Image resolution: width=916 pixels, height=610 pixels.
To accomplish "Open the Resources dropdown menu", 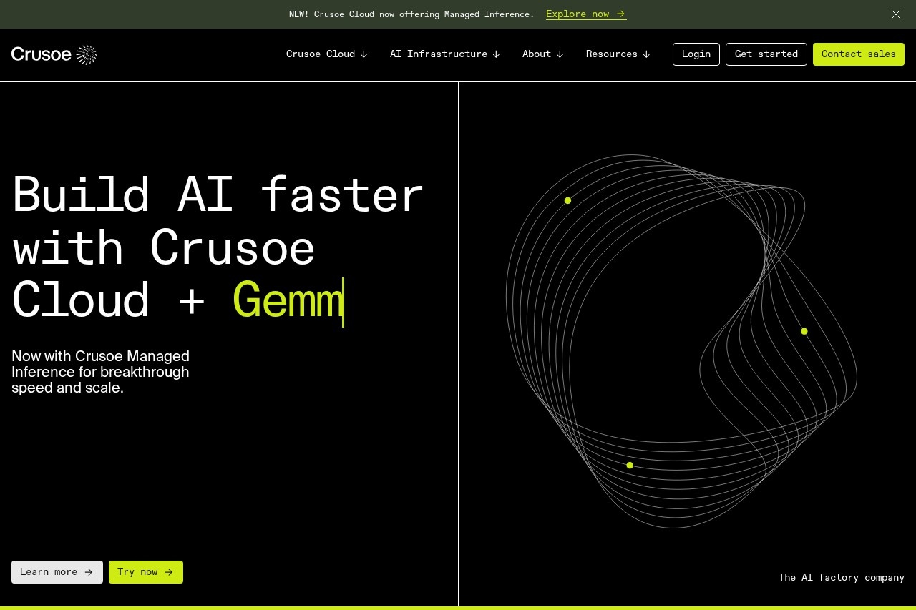I will point(618,54).
